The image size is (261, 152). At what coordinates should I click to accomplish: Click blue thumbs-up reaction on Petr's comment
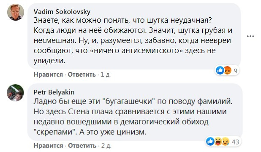210,141
